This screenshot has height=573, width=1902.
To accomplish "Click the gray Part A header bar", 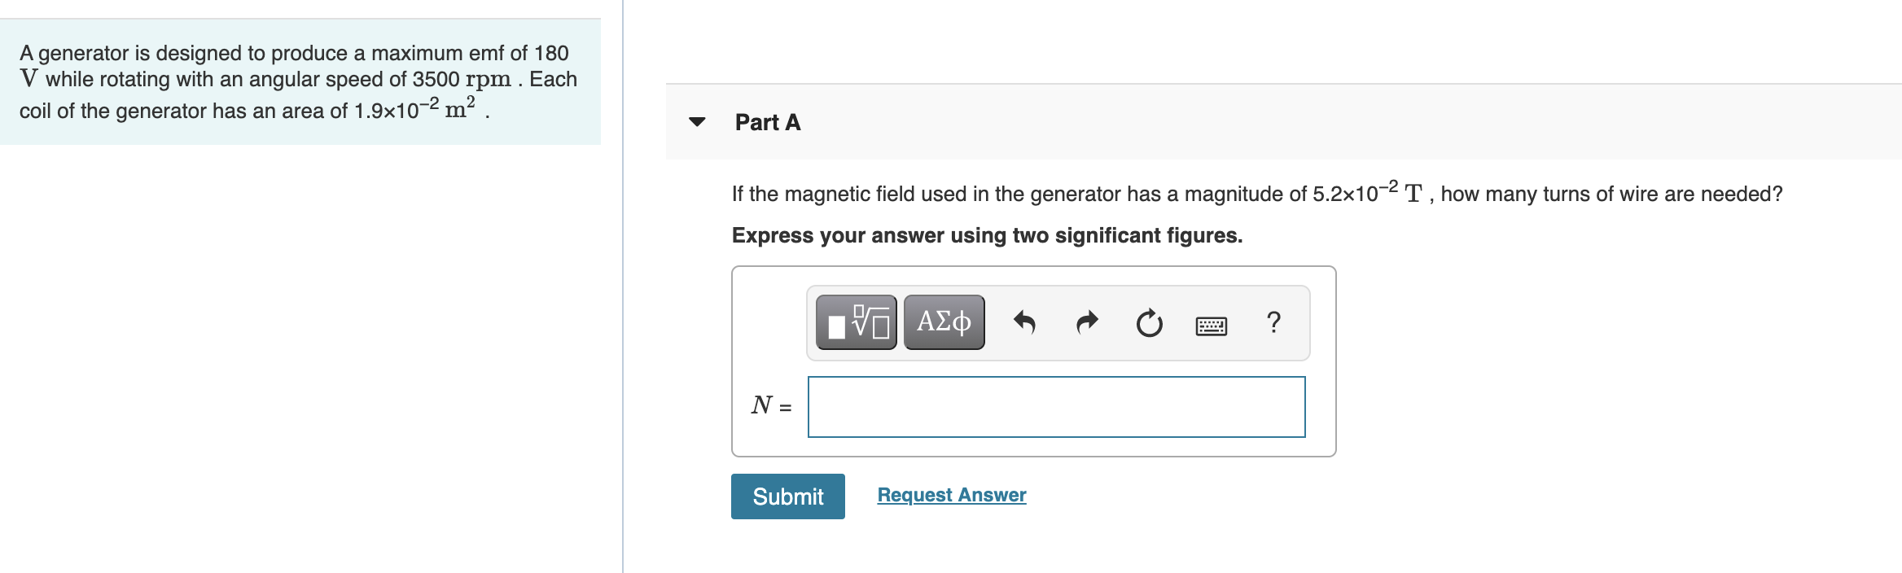I will click(1284, 122).
